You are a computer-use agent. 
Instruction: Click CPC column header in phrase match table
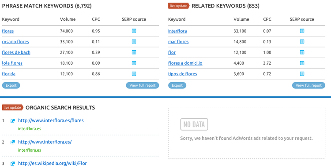[96, 19]
